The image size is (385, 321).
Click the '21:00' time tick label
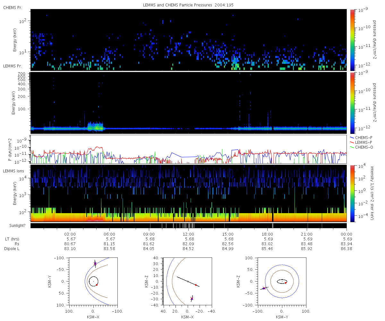[307, 235]
